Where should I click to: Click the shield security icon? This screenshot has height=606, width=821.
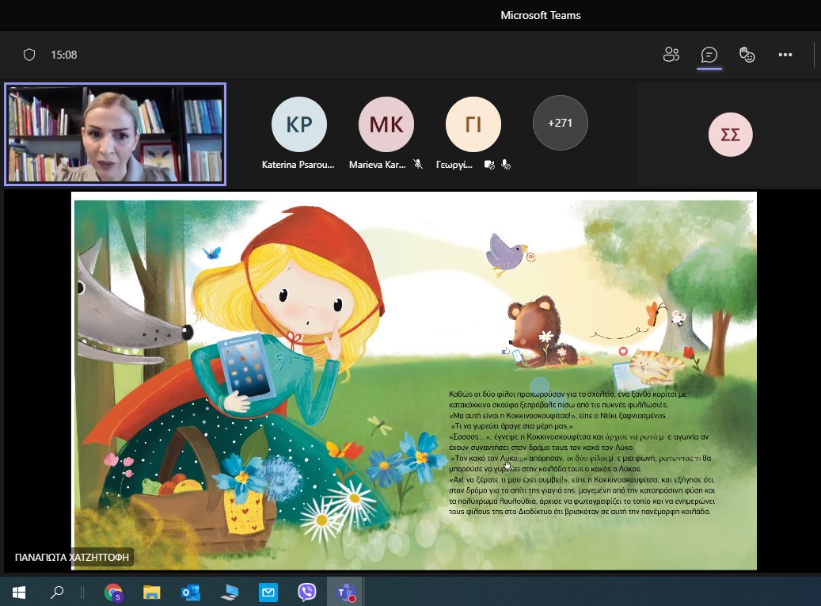click(x=29, y=55)
